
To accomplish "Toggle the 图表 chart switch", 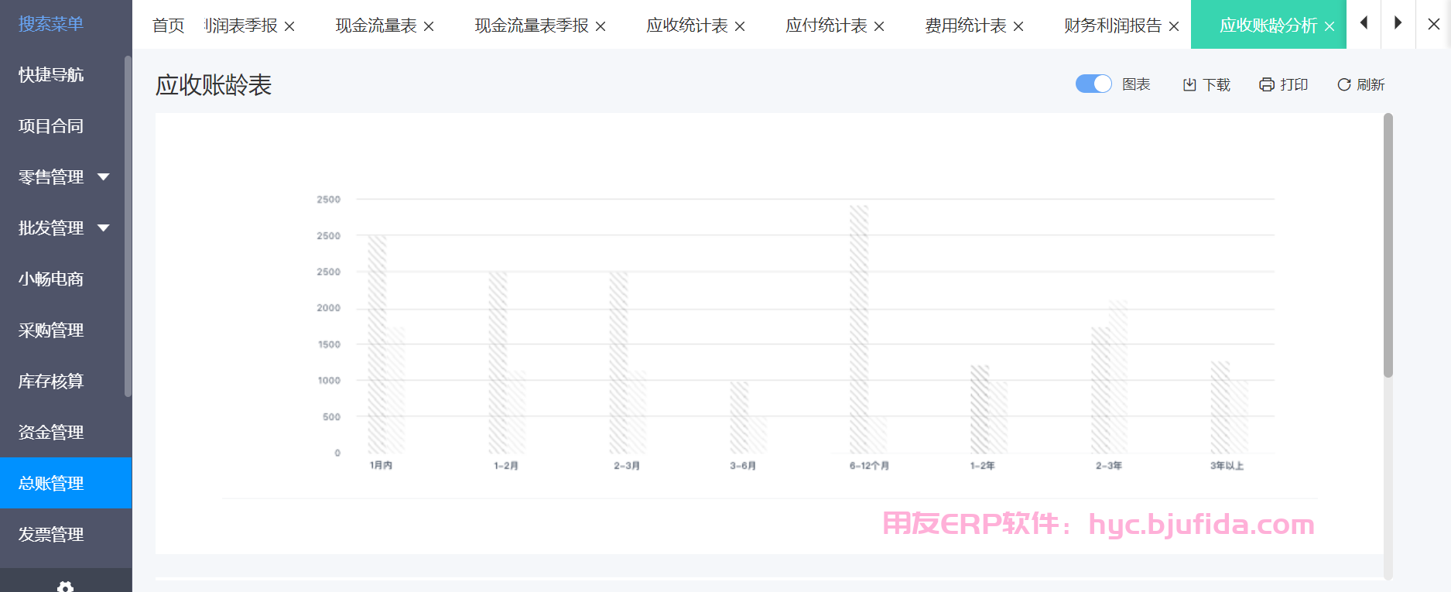I will [1093, 84].
